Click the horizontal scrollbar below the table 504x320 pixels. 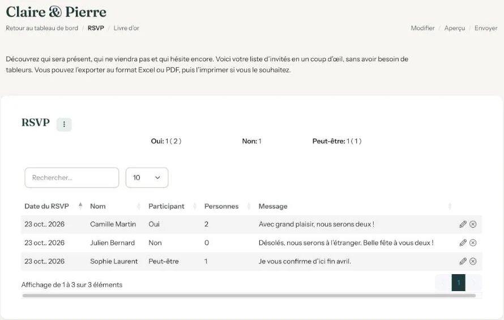pyautogui.click(x=249, y=296)
